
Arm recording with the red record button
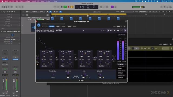(x=68, y=7)
